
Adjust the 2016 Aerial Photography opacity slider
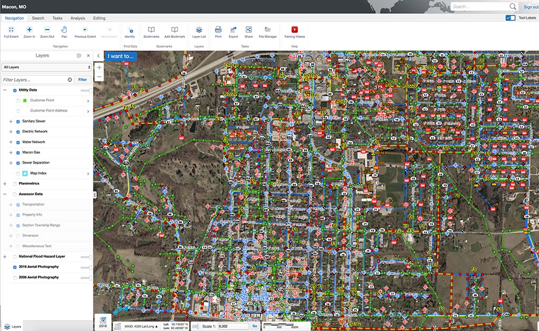point(86,267)
